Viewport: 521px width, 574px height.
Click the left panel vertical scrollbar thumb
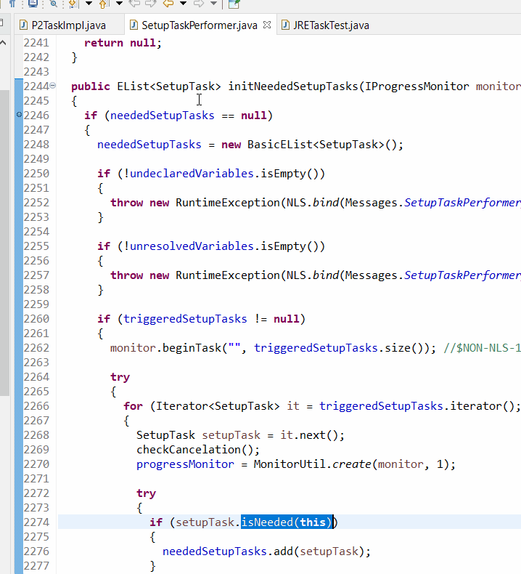pos(4,243)
